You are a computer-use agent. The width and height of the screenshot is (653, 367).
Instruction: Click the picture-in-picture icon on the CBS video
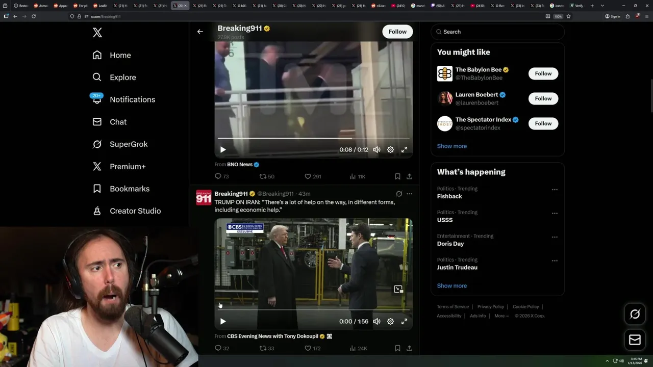pyautogui.click(x=398, y=290)
